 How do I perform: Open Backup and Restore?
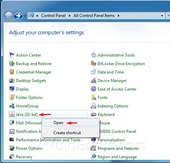click(34, 63)
